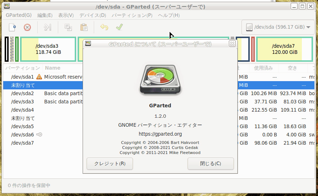This screenshot has height=196, width=318.
Task: Click the Apply all operations checkmark icon
Action: [119, 27]
